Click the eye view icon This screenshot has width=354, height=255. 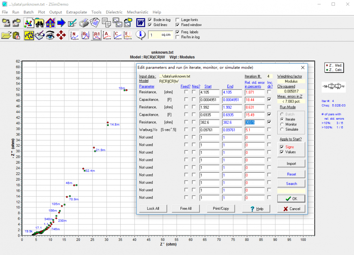click(x=50, y=35)
